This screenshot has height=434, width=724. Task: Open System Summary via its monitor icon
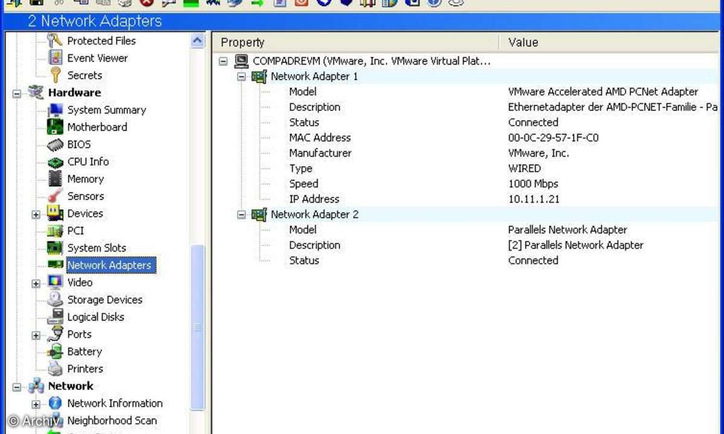pyautogui.click(x=55, y=110)
